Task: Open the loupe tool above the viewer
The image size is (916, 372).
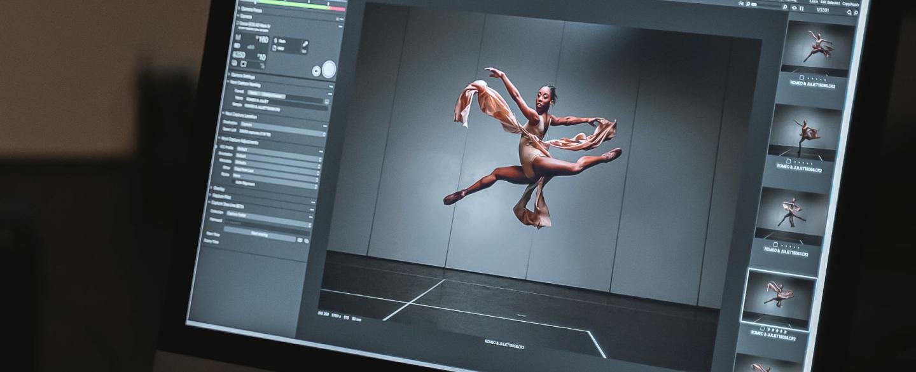Action: pyautogui.click(x=785, y=8)
